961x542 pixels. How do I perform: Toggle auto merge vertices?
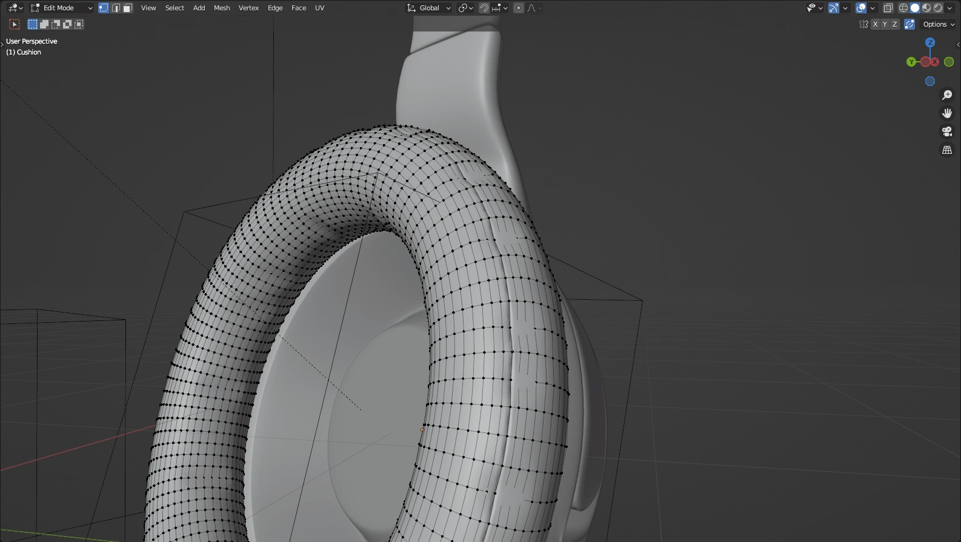[909, 24]
